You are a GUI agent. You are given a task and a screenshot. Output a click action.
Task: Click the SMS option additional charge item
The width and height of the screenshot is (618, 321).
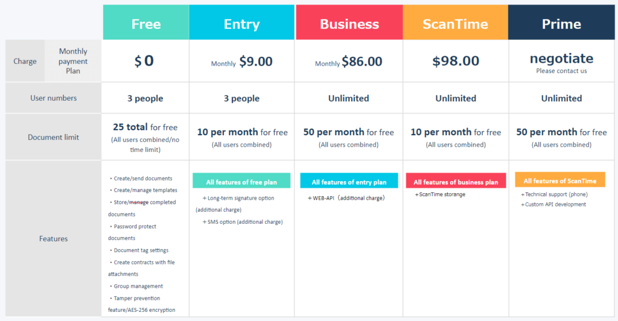(x=243, y=222)
